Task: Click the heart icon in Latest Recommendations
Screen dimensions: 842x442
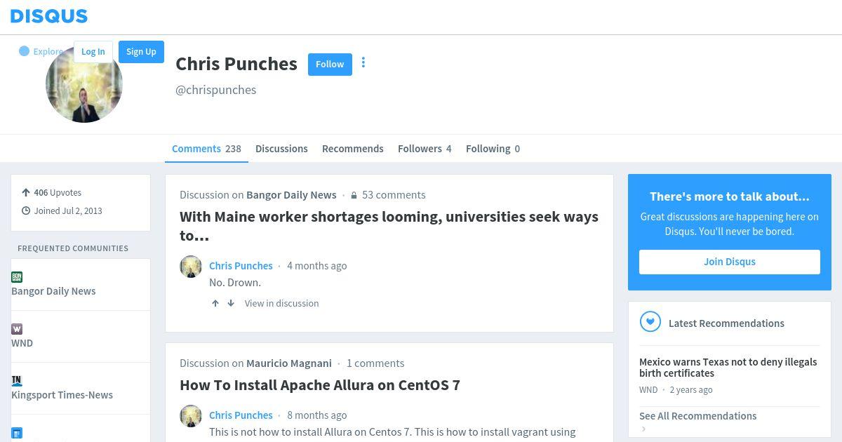Action: click(650, 322)
